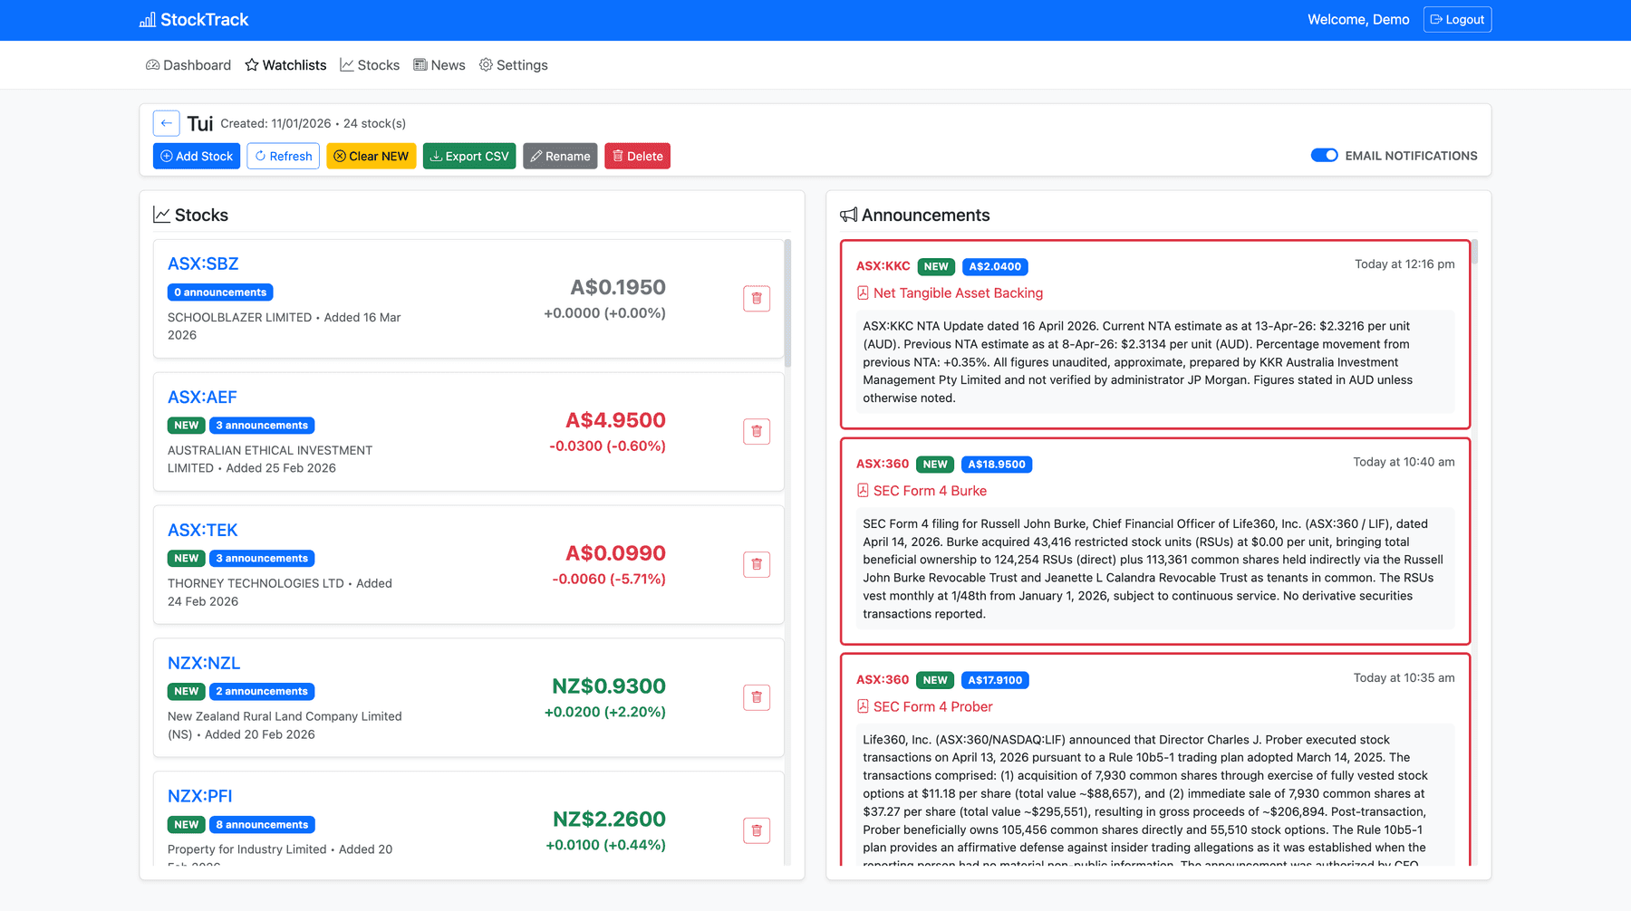Image resolution: width=1631 pixels, height=911 pixels.
Task: Click ASX:360 ticker on the 10:35 am announcement
Action: 883,679
